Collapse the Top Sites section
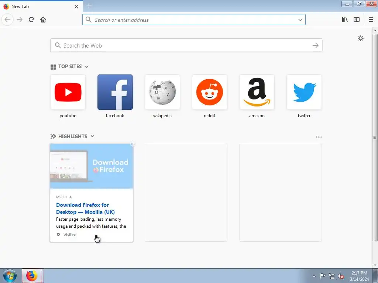The height and width of the screenshot is (283, 378). click(x=87, y=67)
